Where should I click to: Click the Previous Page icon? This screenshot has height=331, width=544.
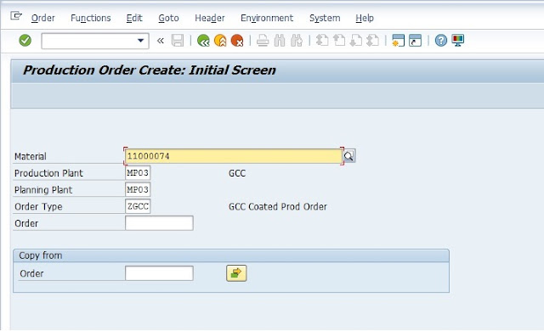(339, 41)
